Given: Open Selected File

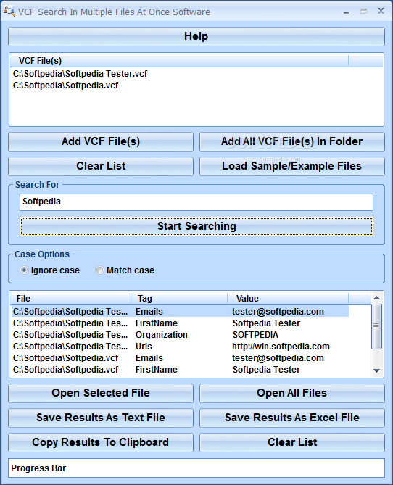Looking at the screenshot, I should [101, 393].
